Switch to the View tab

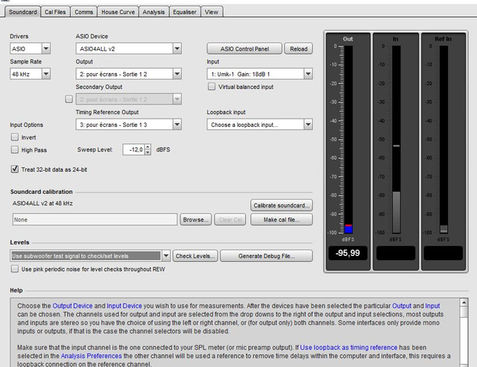(212, 12)
